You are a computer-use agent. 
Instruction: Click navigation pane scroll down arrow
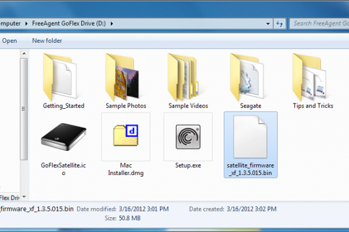[24, 197]
